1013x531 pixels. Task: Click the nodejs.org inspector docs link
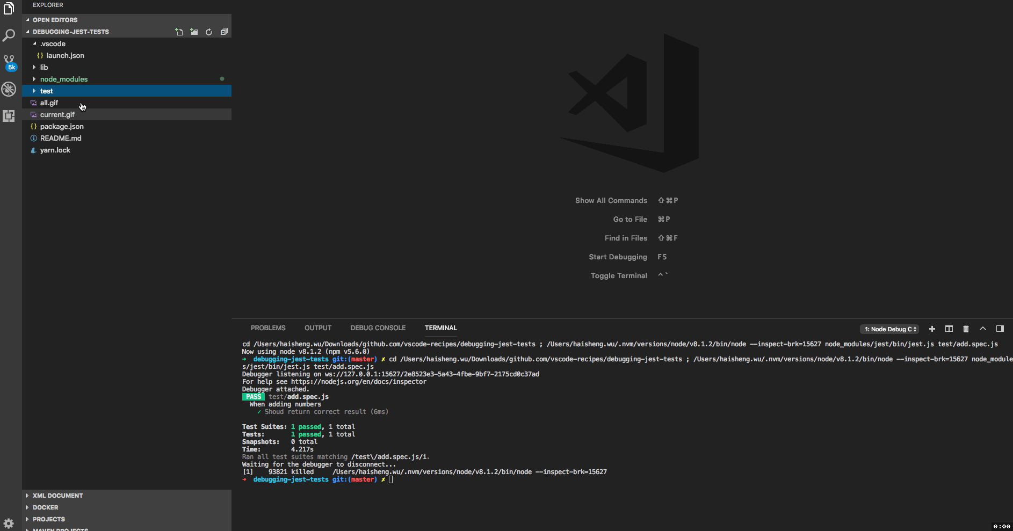pyautogui.click(x=359, y=382)
